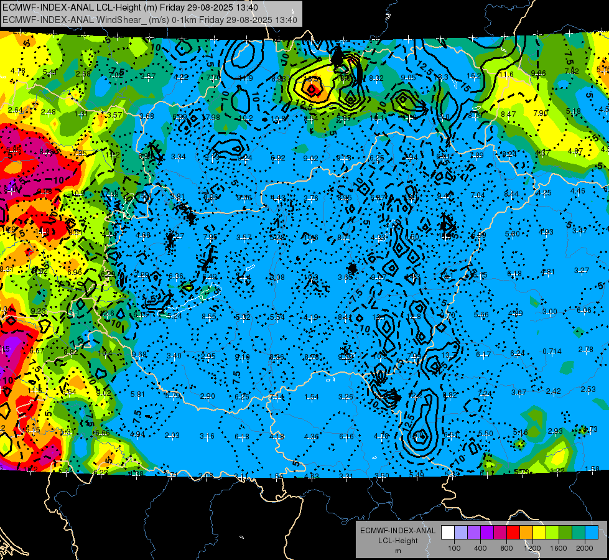Select the red legend color swatch
This screenshot has height=560, width=609.
coord(513,533)
